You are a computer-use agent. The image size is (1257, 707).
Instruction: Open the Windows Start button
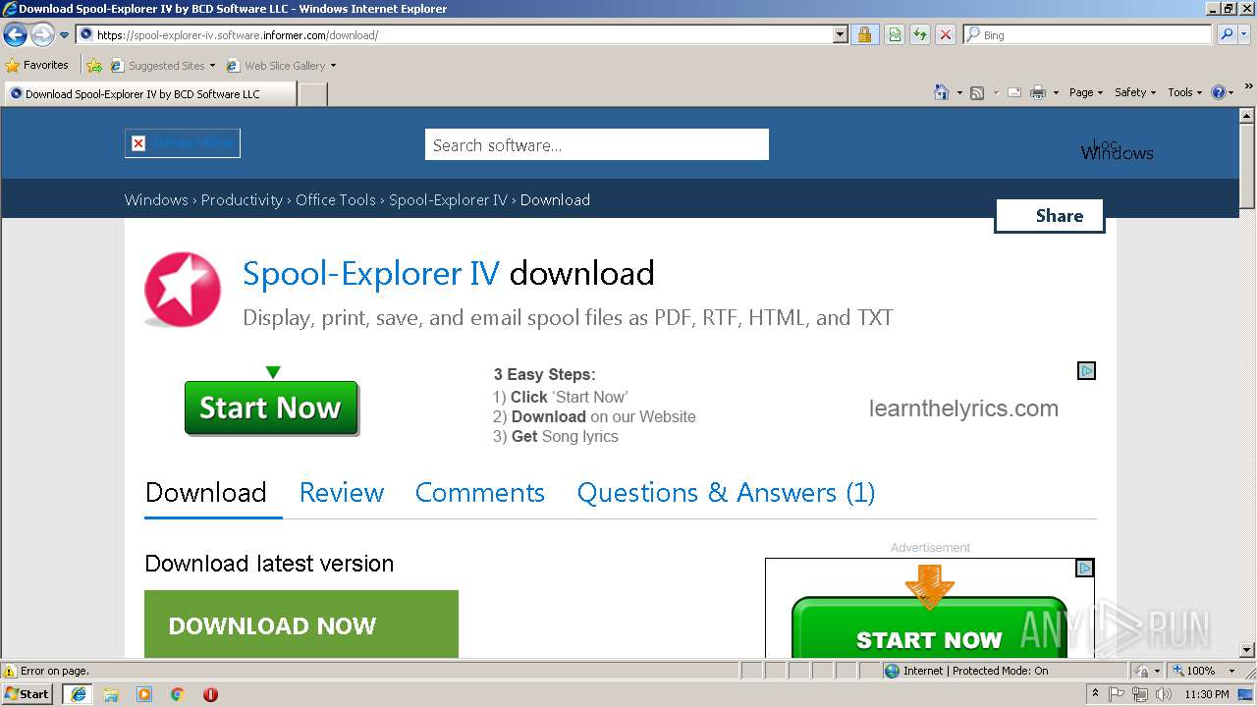pyautogui.click(x=27, y=693)
